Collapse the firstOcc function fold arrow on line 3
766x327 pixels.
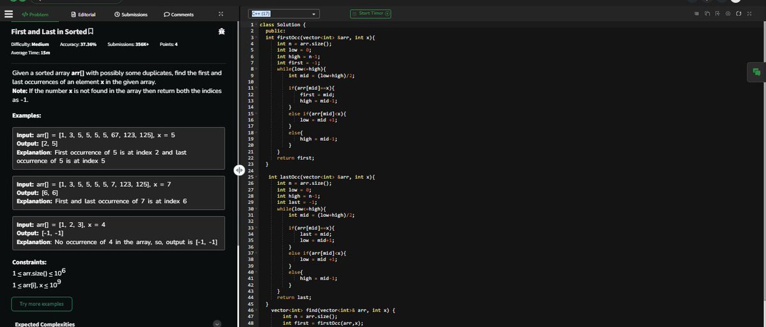[x=256, y=38]
